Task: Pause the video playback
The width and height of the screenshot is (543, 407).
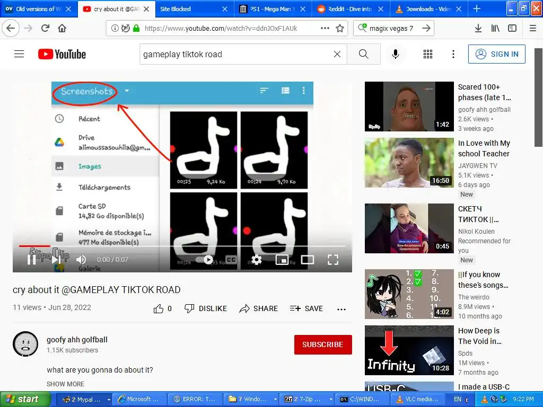Action: 31,260
